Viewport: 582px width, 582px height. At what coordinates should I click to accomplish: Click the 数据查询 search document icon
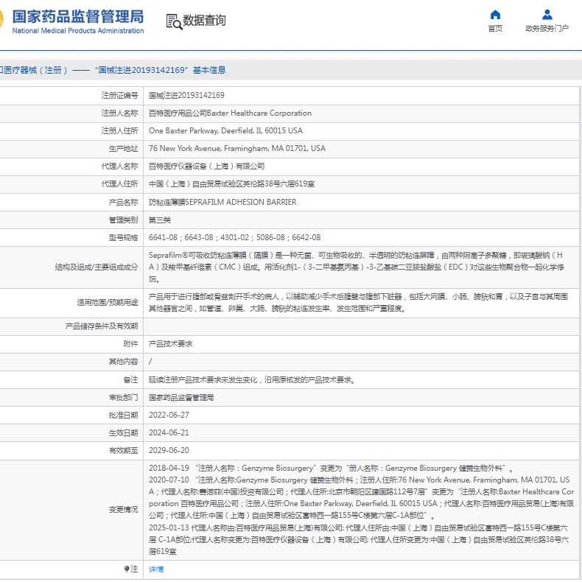(174, 21)
